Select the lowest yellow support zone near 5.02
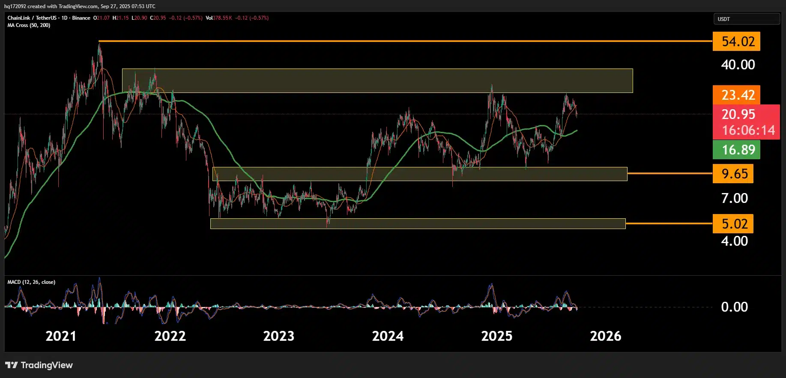The width and height of the screenshot is (786, 378). click(418, 223)
